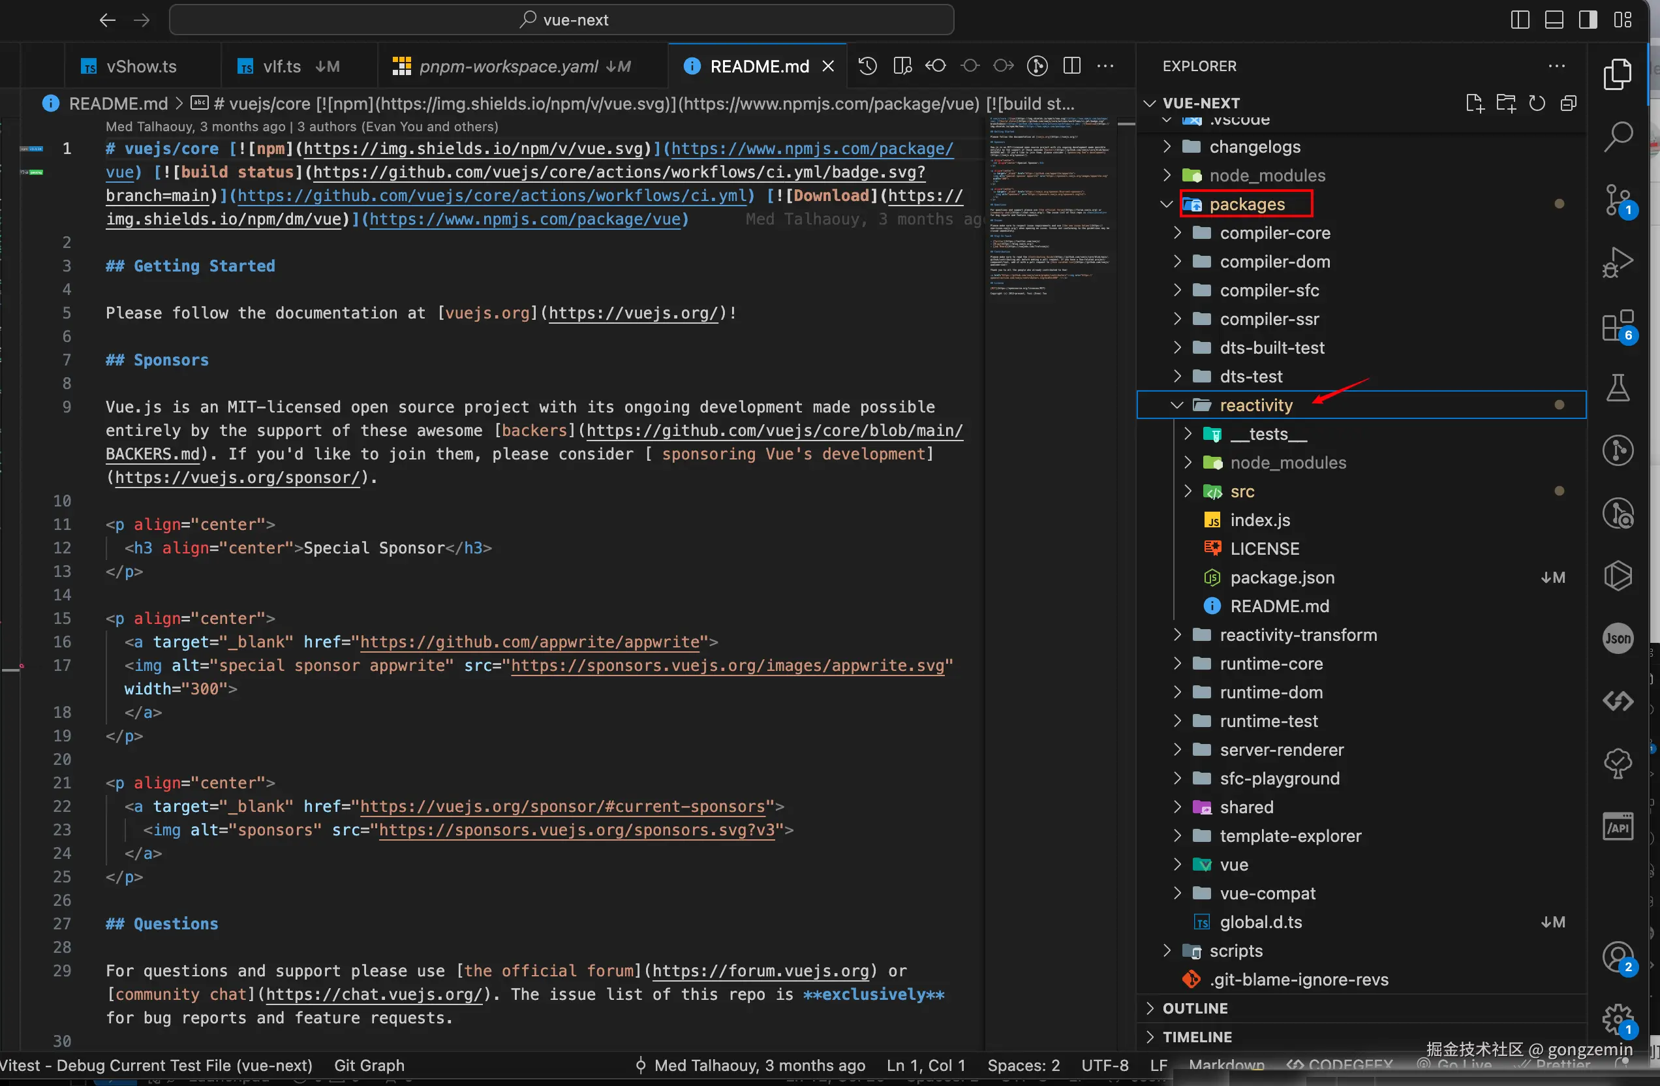
Task: Expand the compiler-core folder
Action: tap(1274, 233)
